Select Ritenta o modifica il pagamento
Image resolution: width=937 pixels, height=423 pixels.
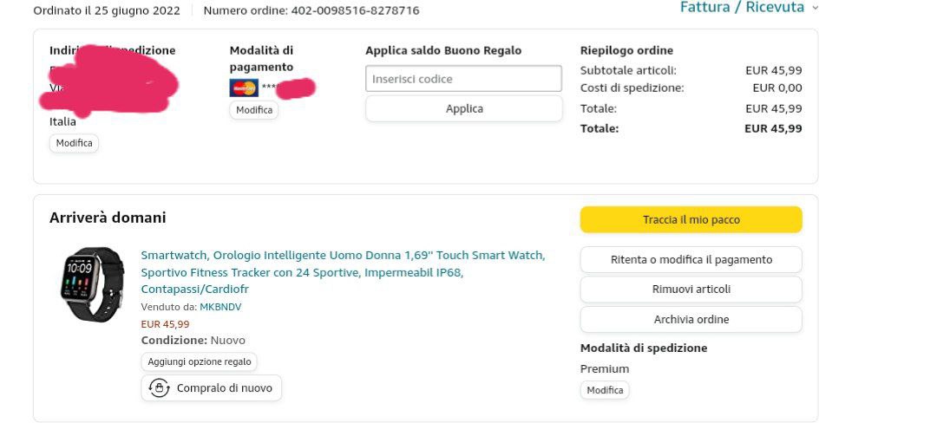click(x=691, y=259)
